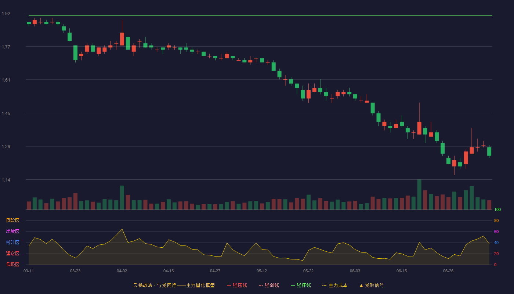Select the 出货区 zone label
The width and height of the screenshot is (514, 294).
pos(12,232)
